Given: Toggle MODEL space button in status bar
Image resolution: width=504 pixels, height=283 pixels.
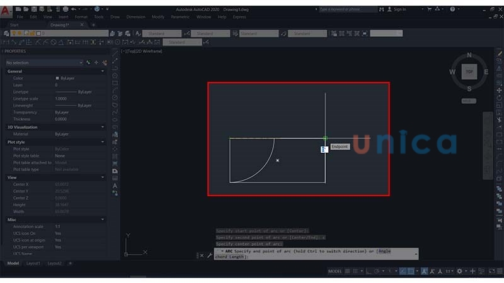Looking at the screenshot, I should click(335, 271).
